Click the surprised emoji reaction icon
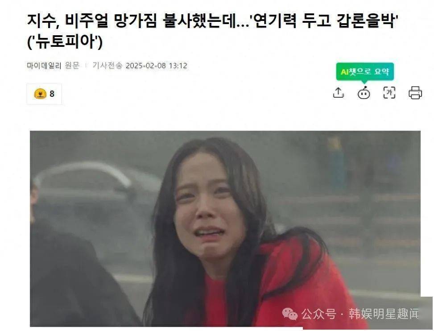Screen dimensions: 434x331 40,94
